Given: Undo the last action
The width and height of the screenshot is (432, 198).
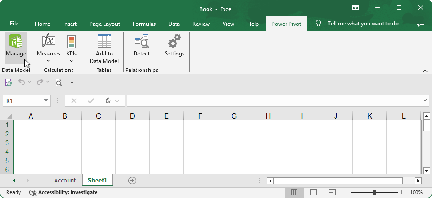Looking at the screenshot, I should [x=22, y=82].
